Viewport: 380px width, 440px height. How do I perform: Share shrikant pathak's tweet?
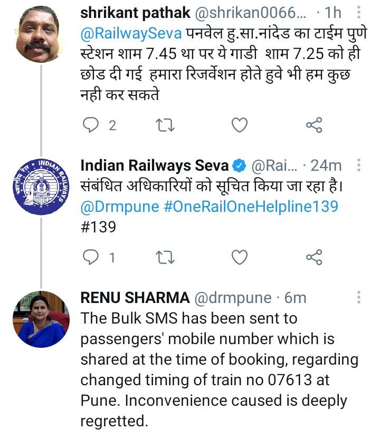[314, 125]
